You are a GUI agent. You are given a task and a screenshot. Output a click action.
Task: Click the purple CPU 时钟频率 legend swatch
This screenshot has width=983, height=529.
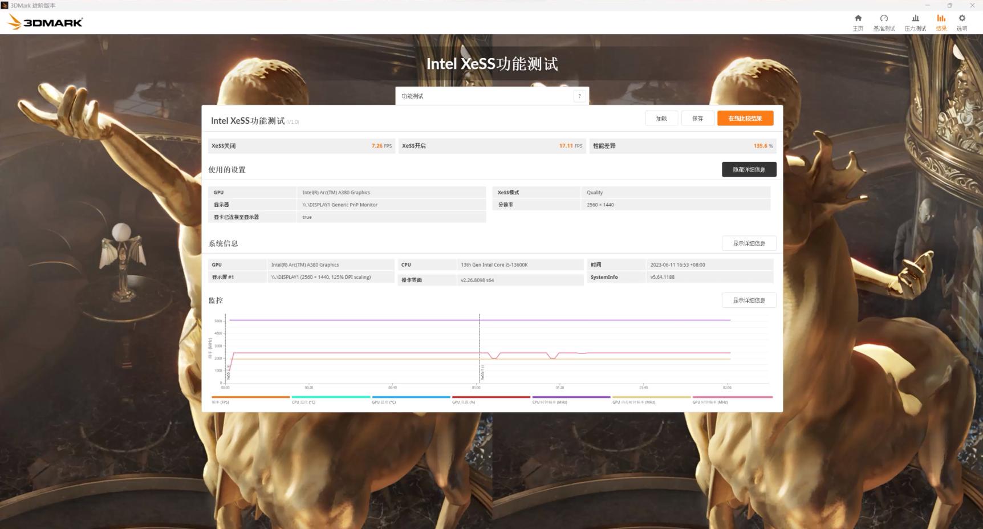point(571,397)
